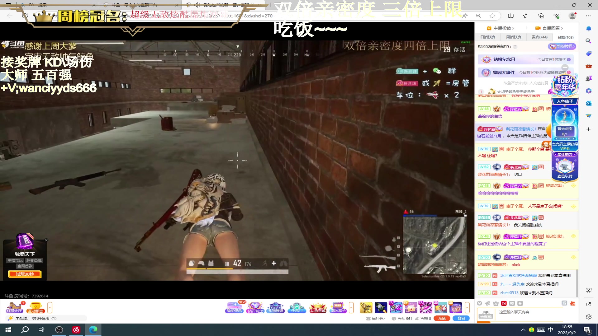Switch to 日活跃度 tab

(x=488, y=37)
